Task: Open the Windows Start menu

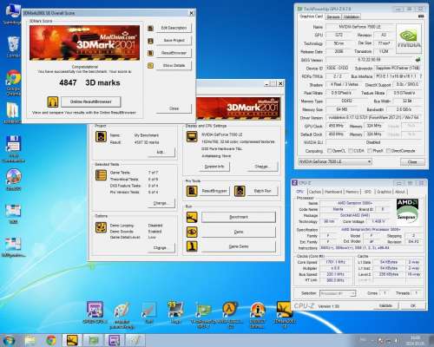Action: (x=9, y=340)
